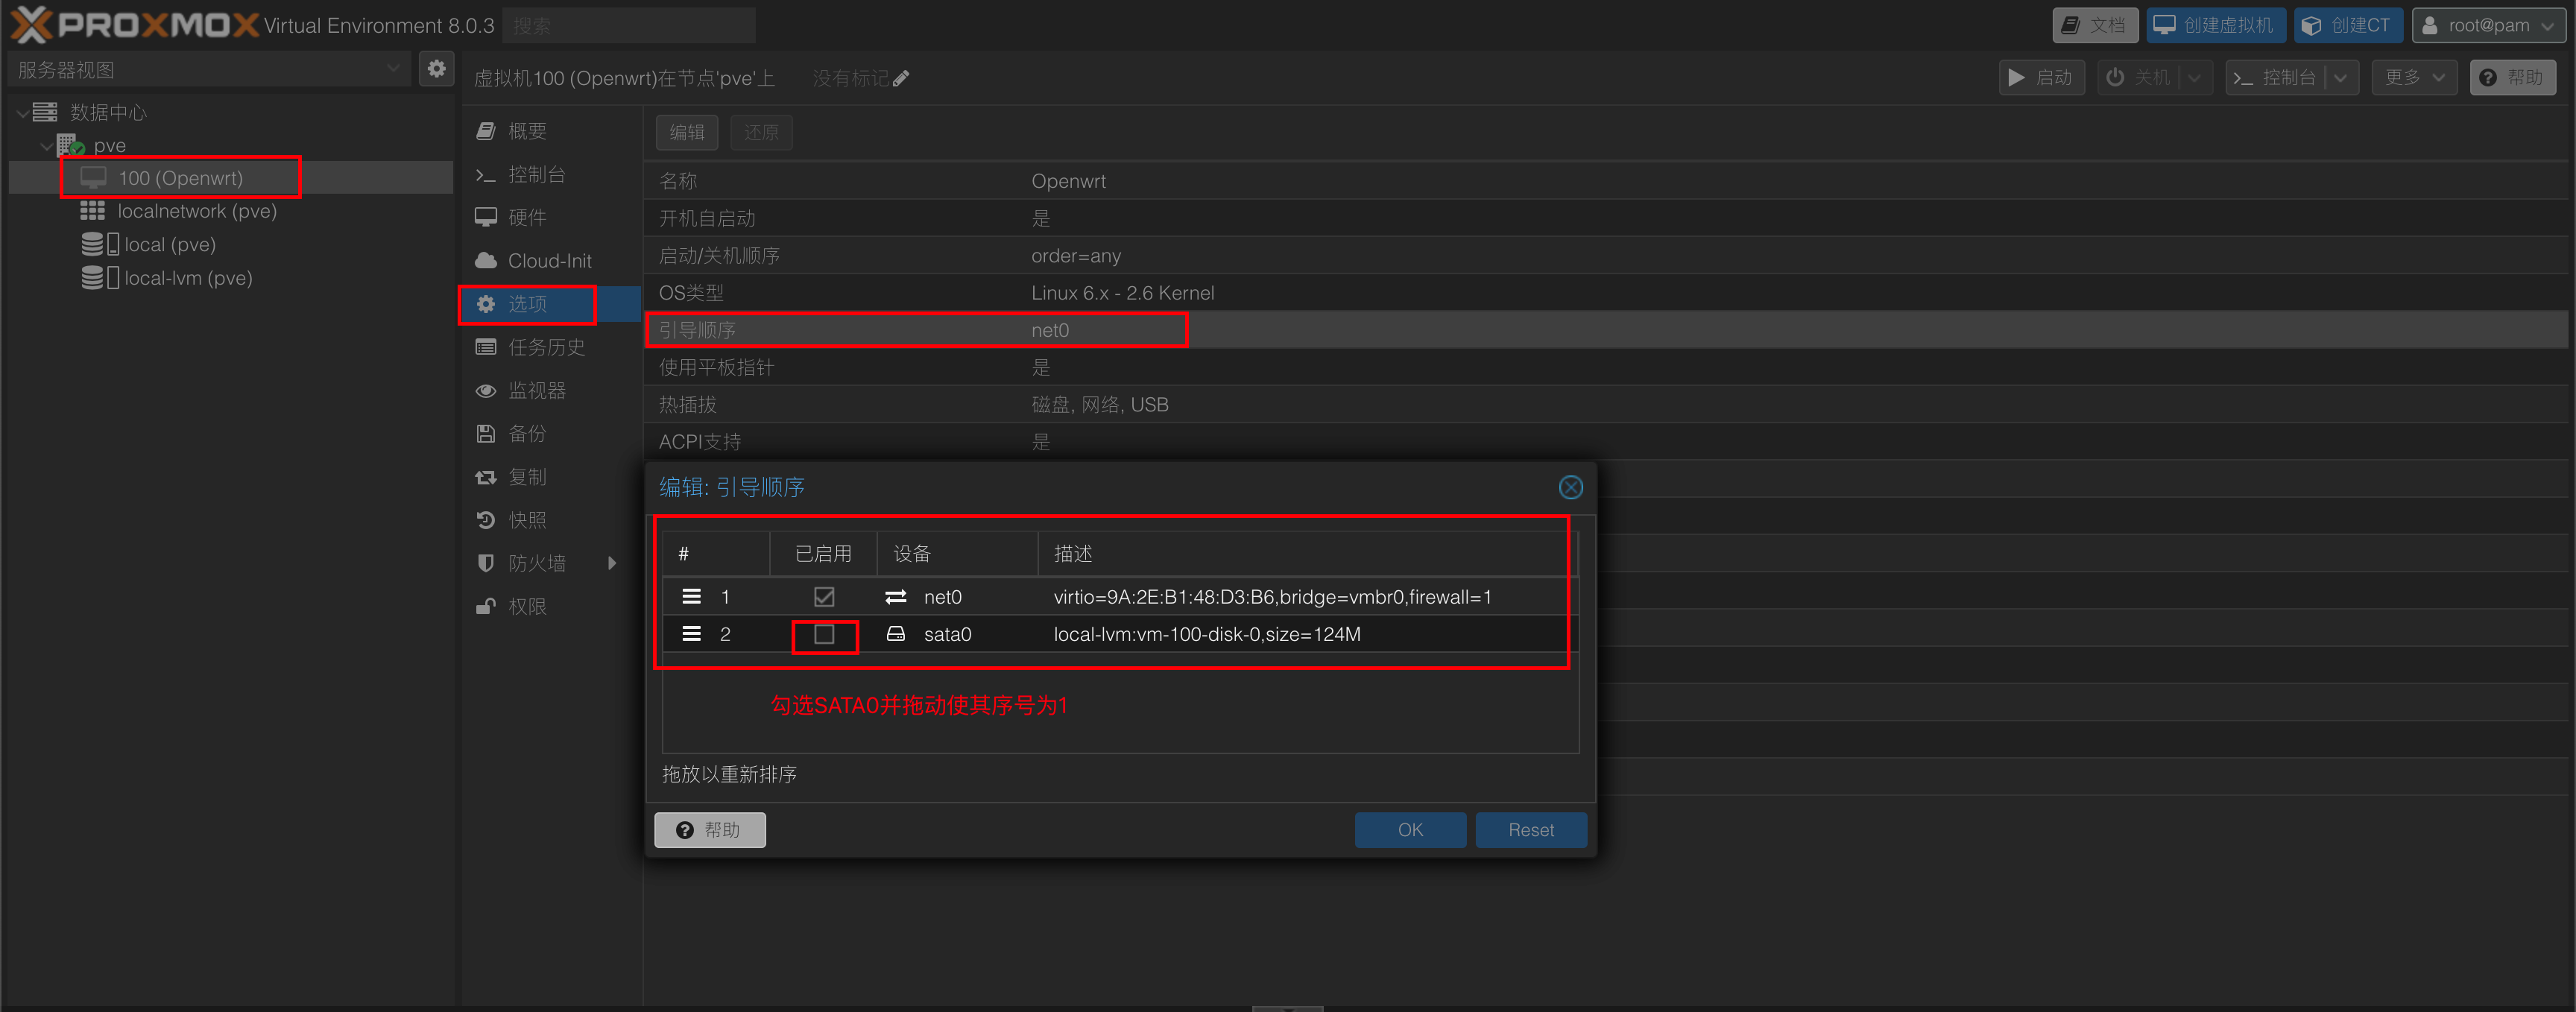Select the OS类型 Linux 6.x row

[1606, 293]
